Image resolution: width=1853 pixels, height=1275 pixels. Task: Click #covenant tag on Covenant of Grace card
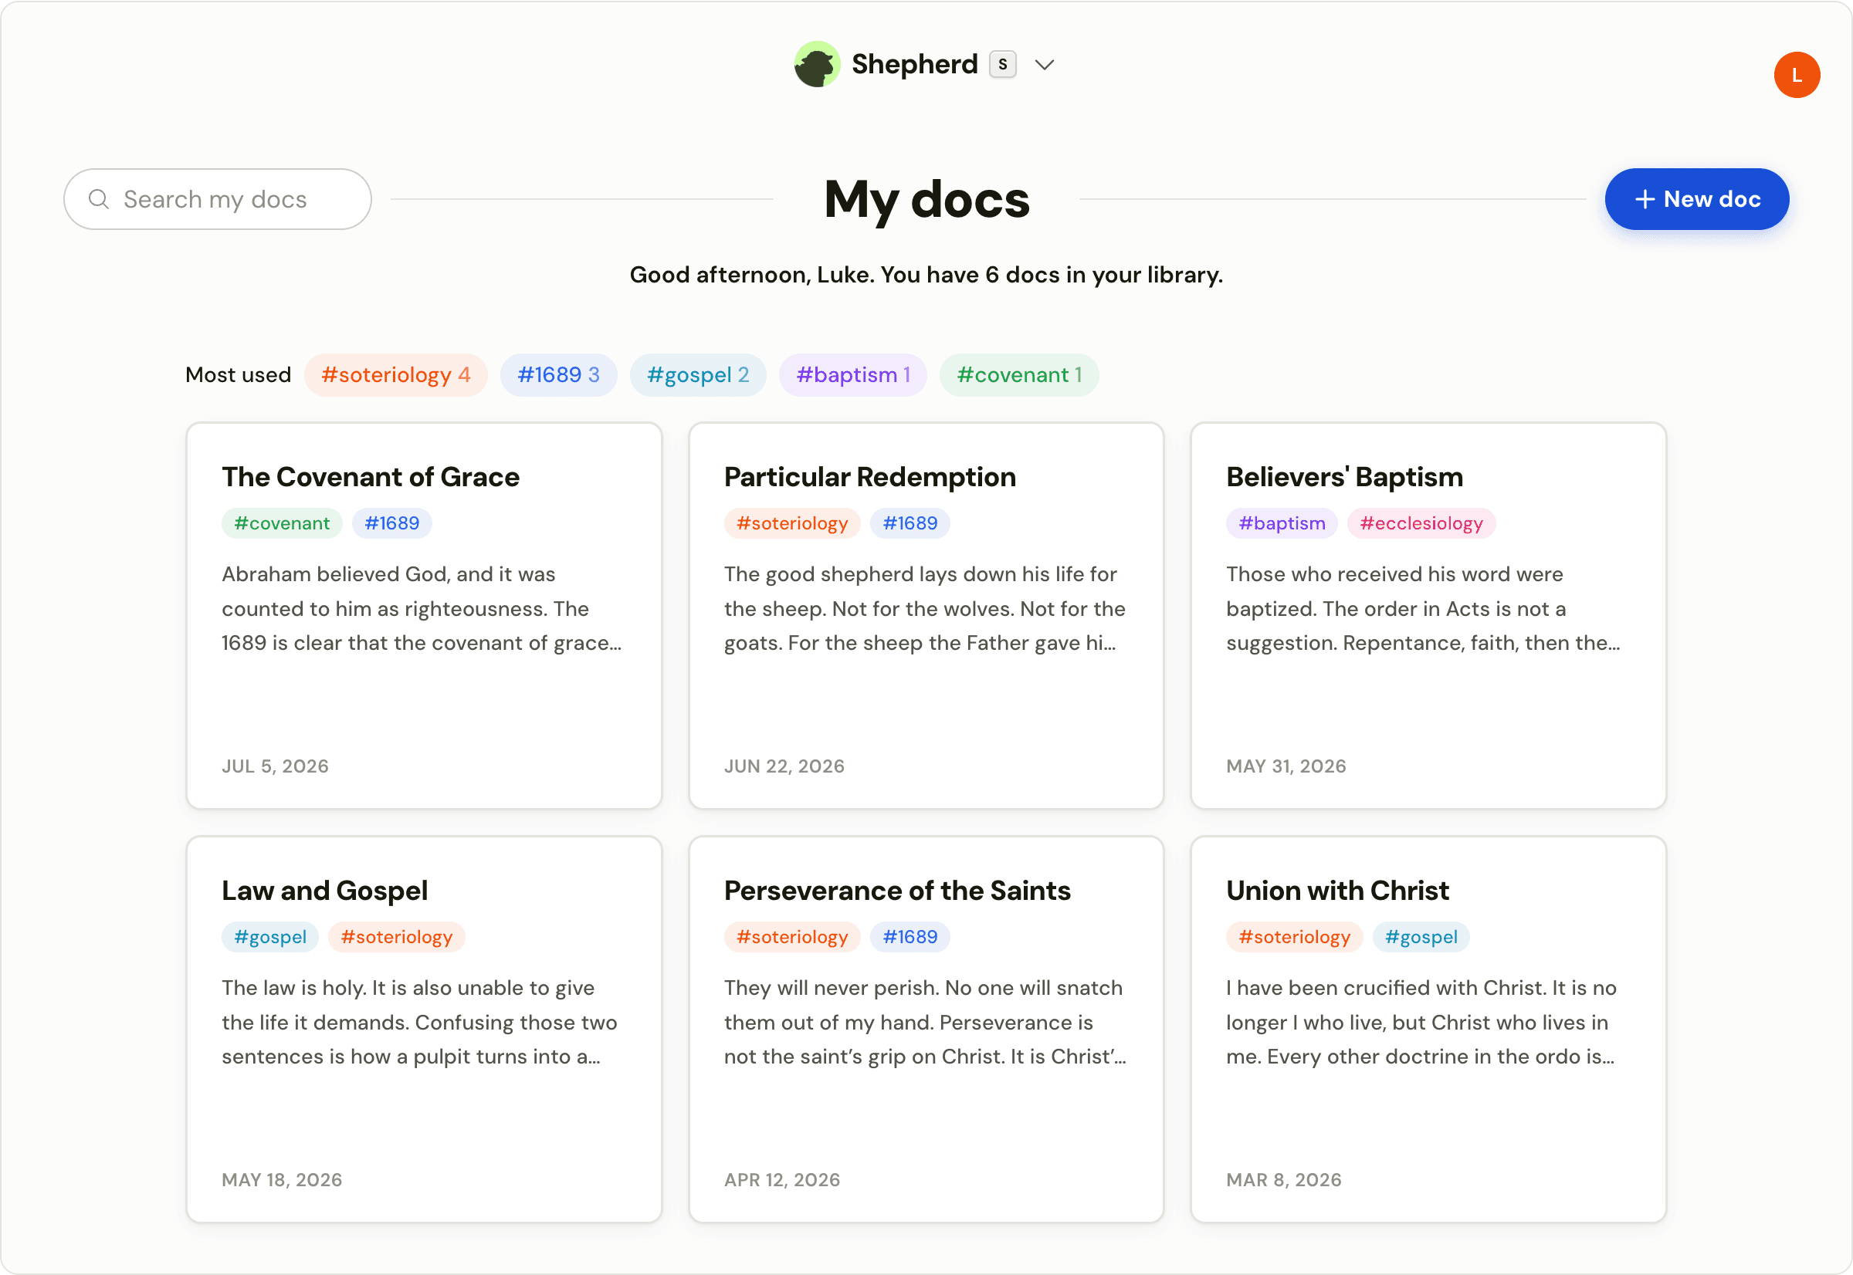281,523
